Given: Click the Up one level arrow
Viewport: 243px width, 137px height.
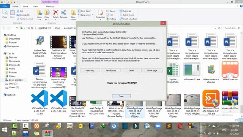Looking at the screenshot, I should 17,28.
